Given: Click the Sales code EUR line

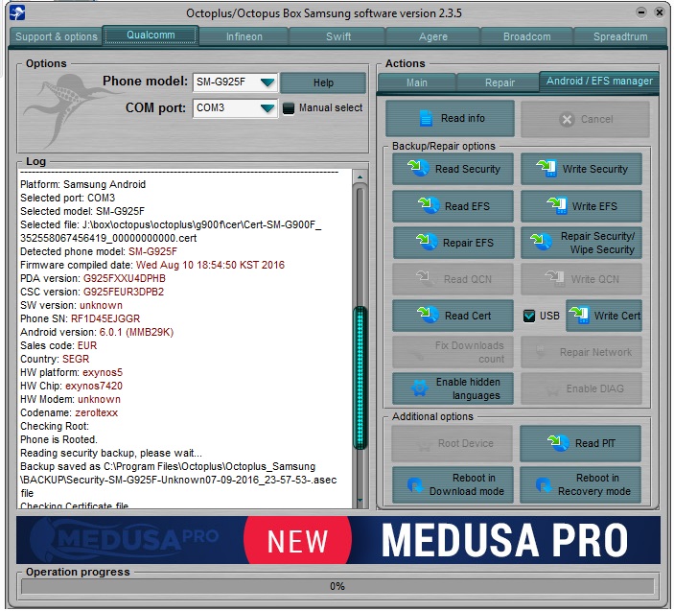Looking at the screenshot, I should tap(58, 345).
